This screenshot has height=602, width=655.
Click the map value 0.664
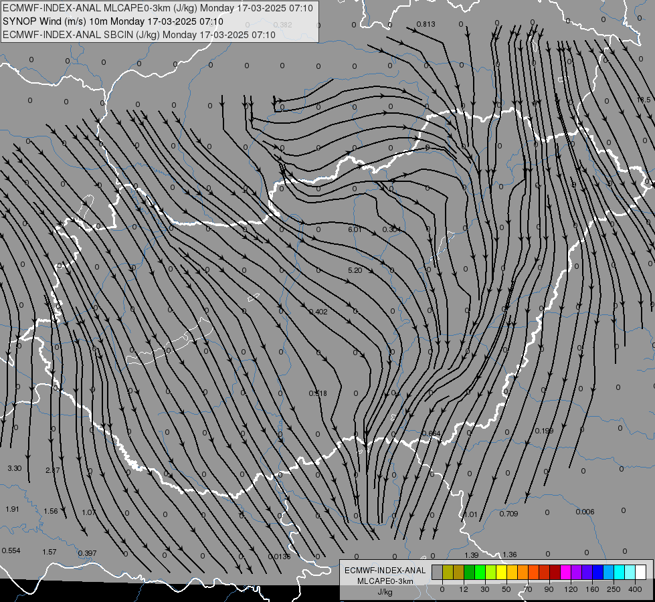(431, 433)
